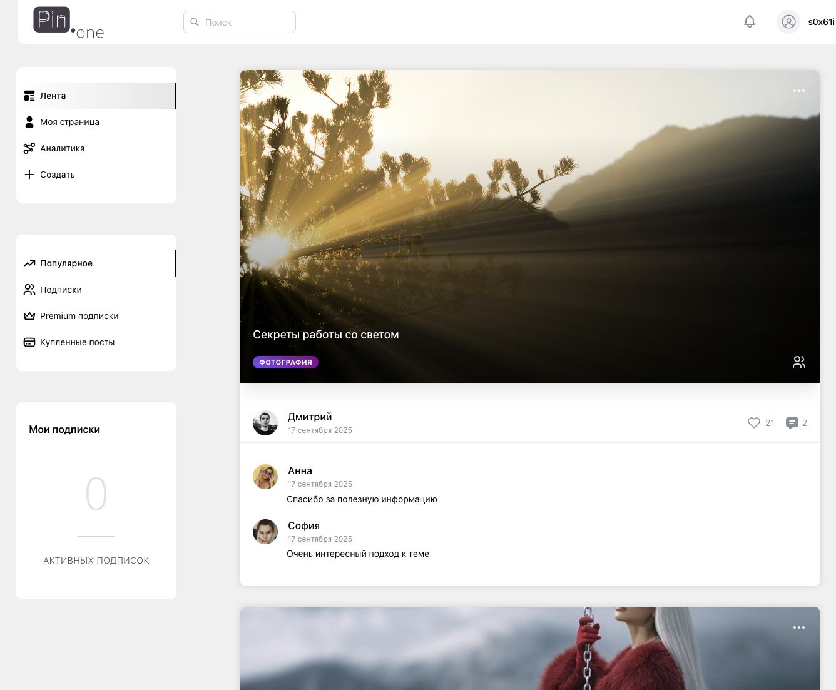Click Dmitry's author avatar
Viewport: 836px width, 690px height.
(x=265, y=423)
